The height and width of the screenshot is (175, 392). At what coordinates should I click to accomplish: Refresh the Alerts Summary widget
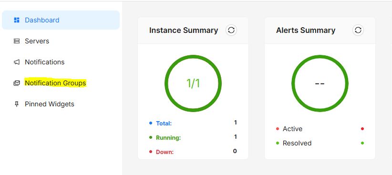click(x=358, y=30)
